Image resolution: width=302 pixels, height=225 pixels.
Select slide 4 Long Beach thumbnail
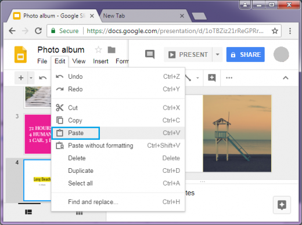(x=38, y=180)
